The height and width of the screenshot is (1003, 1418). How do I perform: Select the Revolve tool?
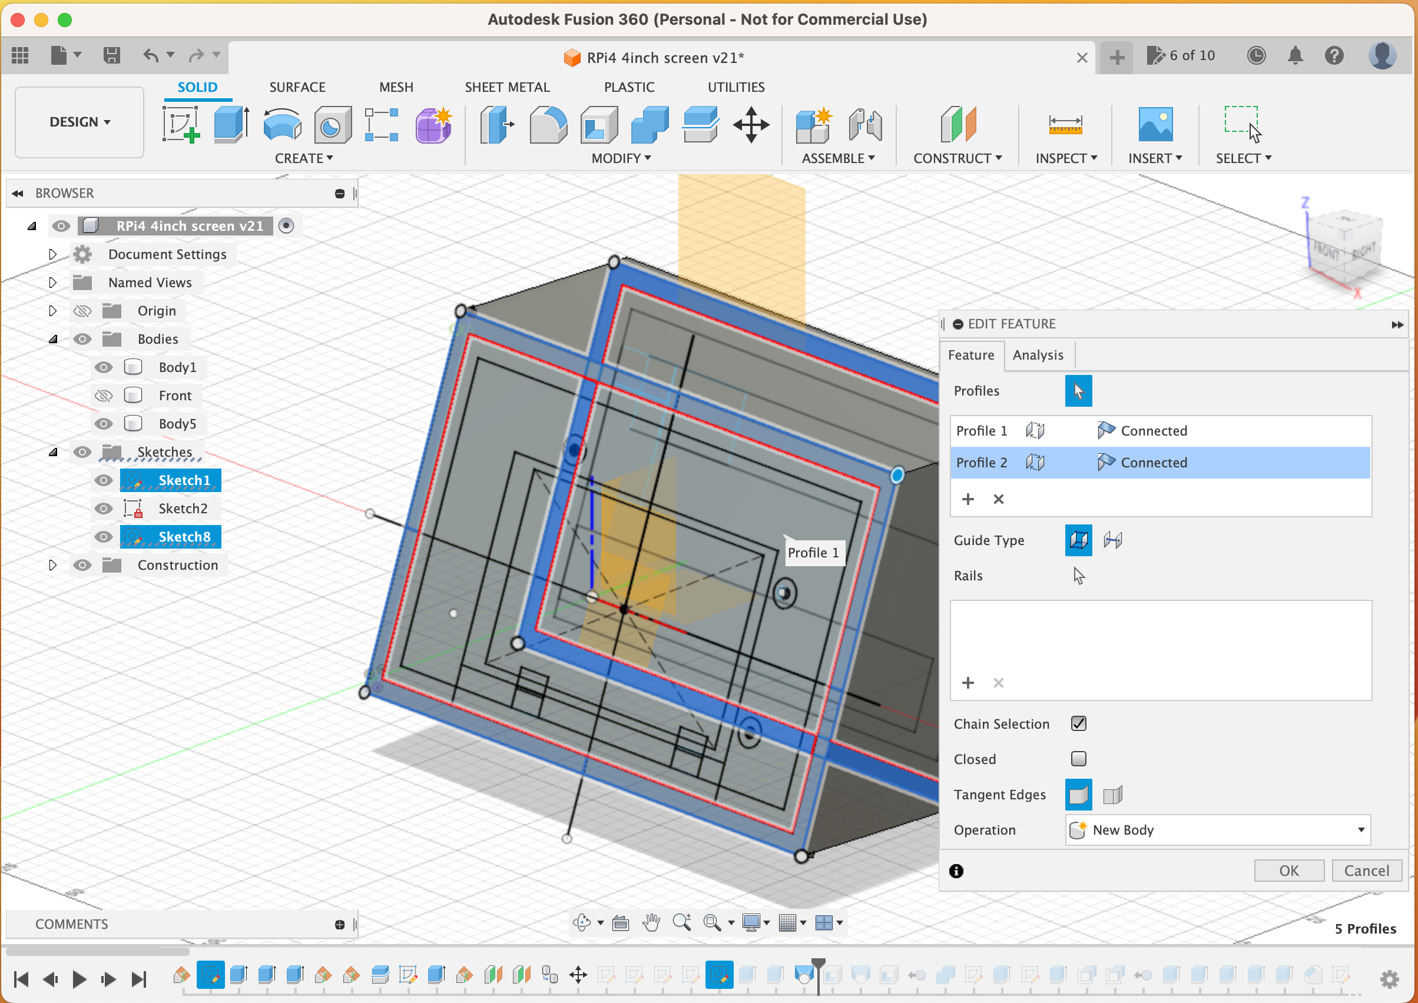tap(281, 124)
